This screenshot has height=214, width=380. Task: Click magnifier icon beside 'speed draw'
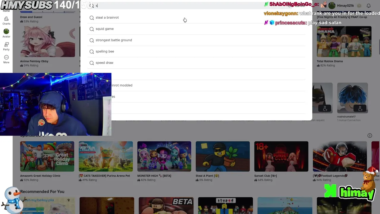(x=92, y=63)
